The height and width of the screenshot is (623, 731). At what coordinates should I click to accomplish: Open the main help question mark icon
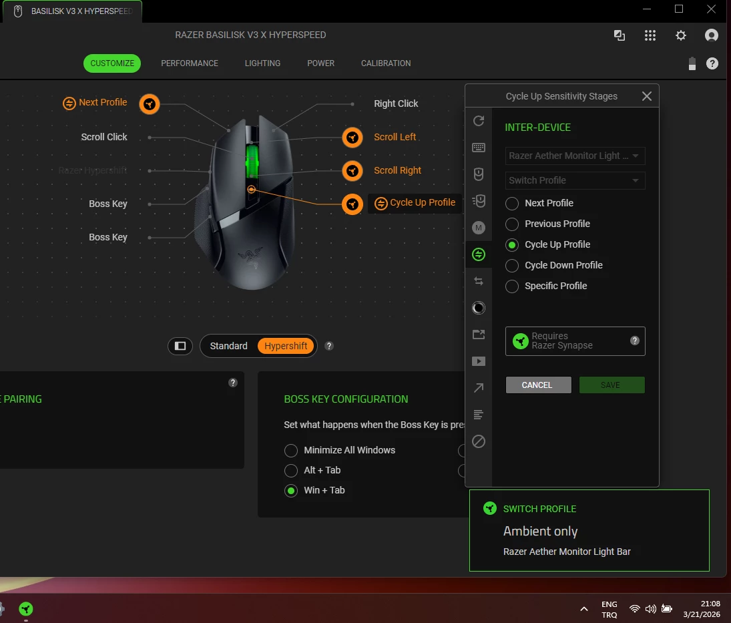[712, 63]
